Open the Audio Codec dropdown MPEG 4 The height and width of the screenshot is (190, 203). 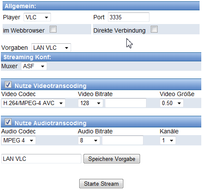click(x=18, y=140)
